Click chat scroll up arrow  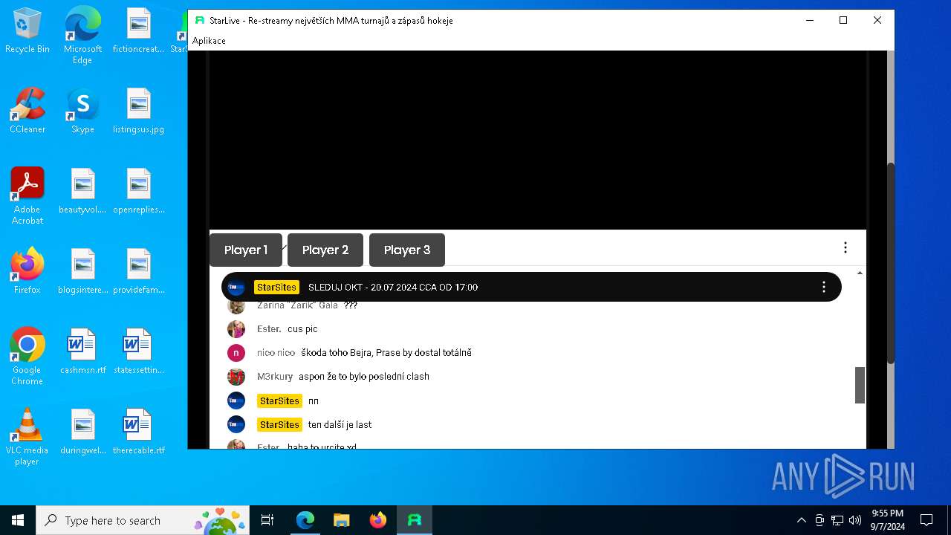point(860,273)
